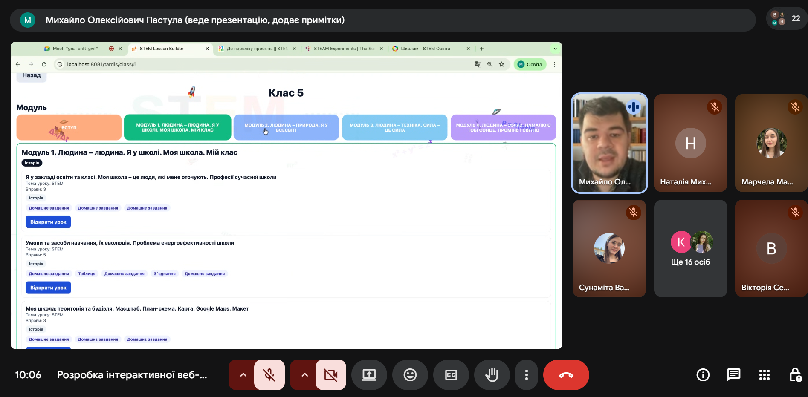This screenshot has height=397, width=808.
Task: Switch to STEM Lesson Builder browser tab
Action: pos(170,49)
